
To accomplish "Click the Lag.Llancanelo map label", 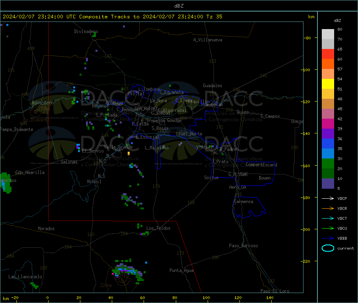I will (25, 277).
